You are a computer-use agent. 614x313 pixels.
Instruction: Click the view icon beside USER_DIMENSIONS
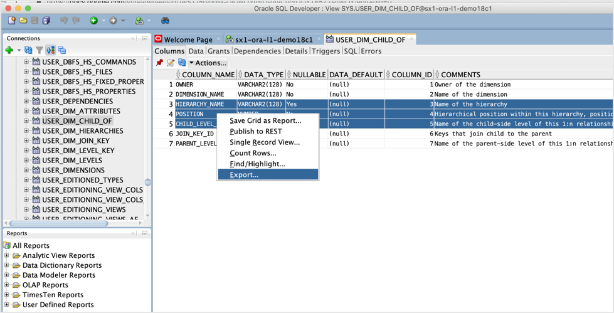tap(36, 171)
